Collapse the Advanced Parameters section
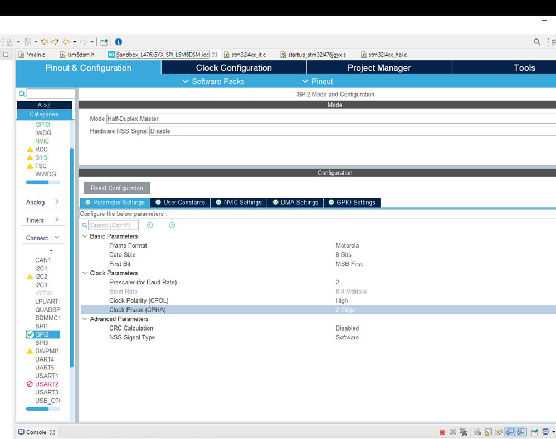 pyautogui.click(x=85, y=319)
